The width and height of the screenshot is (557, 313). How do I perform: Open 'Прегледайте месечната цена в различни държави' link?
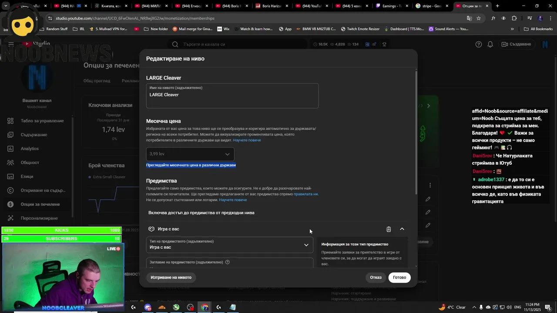point(191,165)
